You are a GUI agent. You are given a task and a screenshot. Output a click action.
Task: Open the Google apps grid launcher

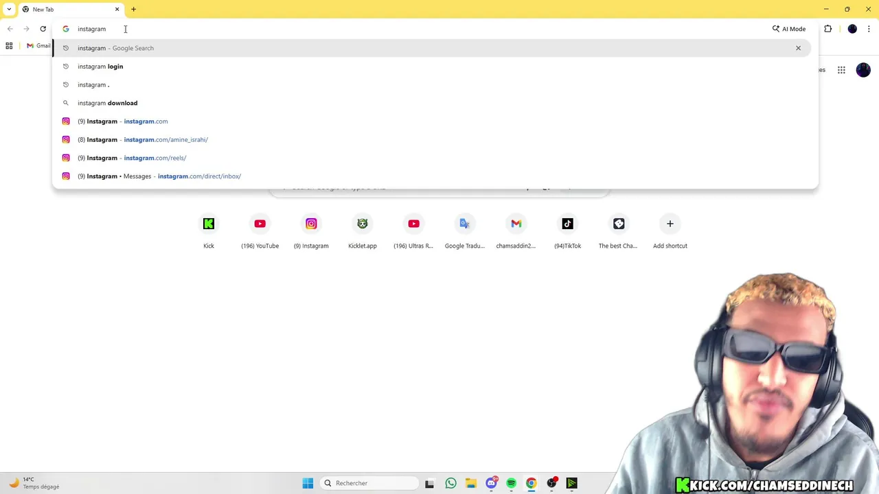841,70
